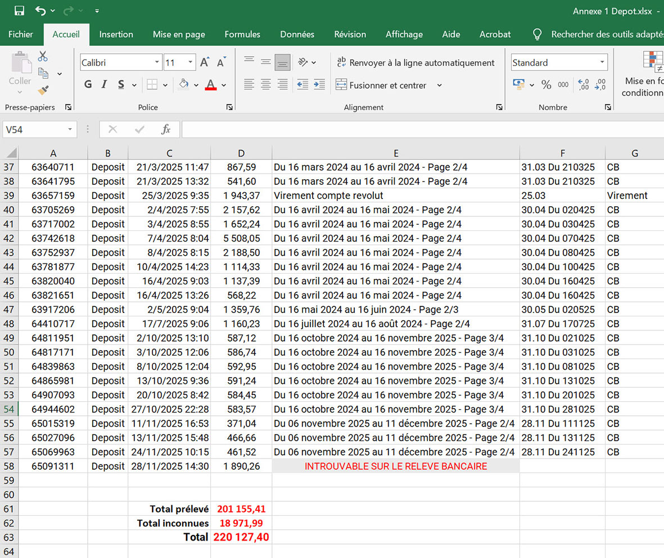Switch to the Données tab
The height and width of the screenshot is (558, 664).
click(x=297, y=34)
